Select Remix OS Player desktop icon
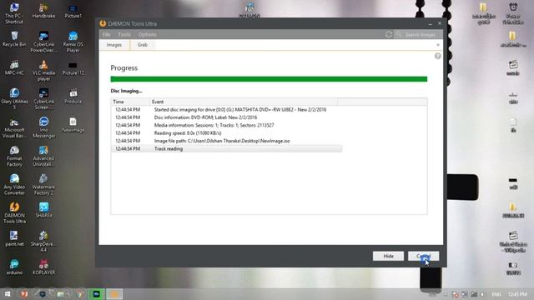The height and width of the screenshot is (300, 534). (73, 42)
